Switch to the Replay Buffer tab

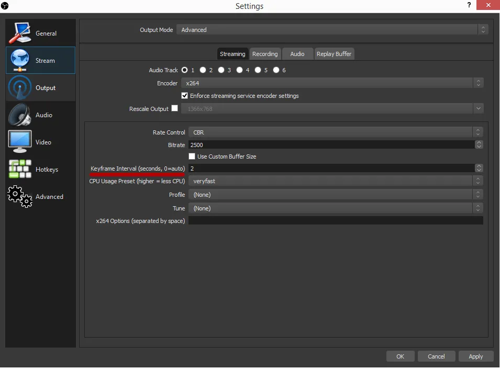334,54
